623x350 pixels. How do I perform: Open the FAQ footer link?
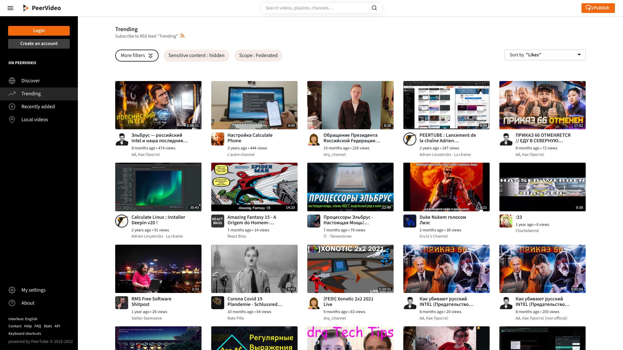[x=38, y=326]
